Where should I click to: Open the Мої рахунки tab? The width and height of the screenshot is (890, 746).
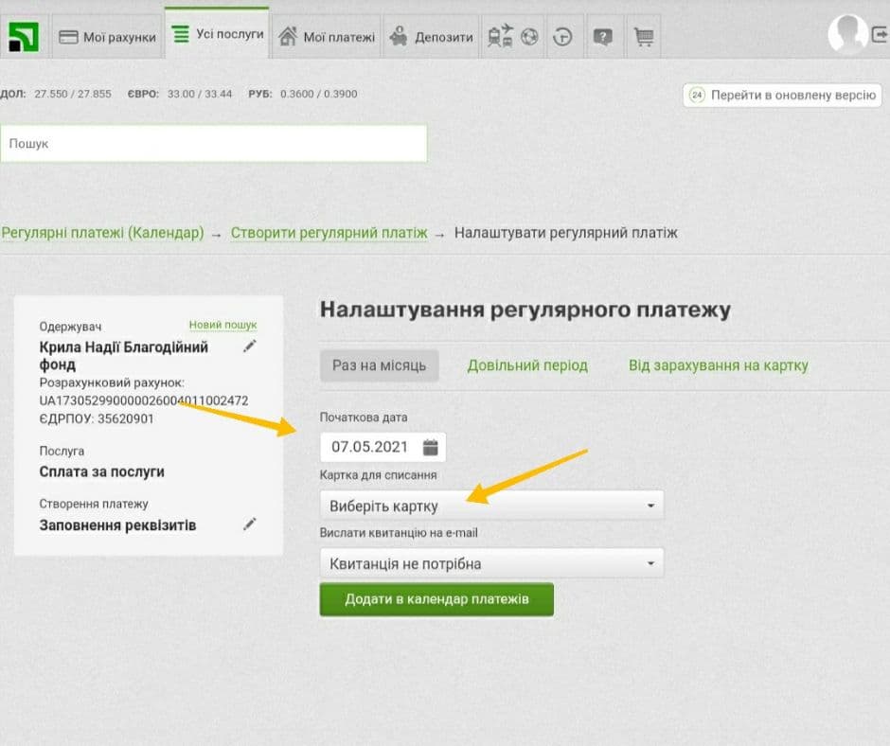point(107,37)
